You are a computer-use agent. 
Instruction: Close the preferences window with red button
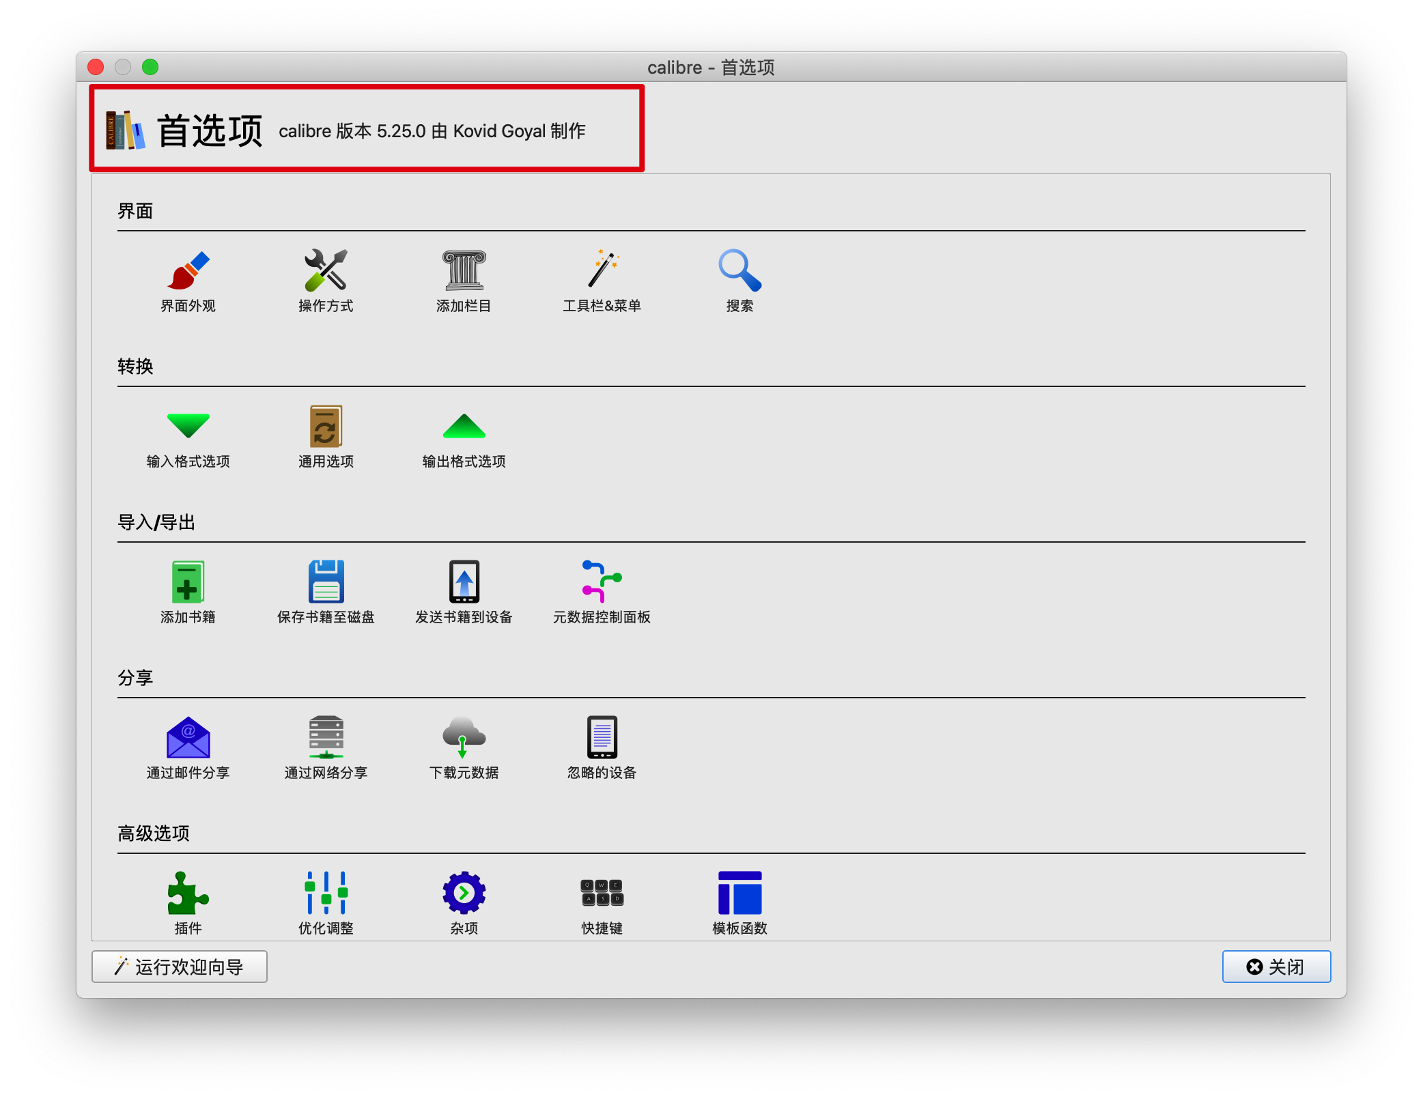pos(96,67)
